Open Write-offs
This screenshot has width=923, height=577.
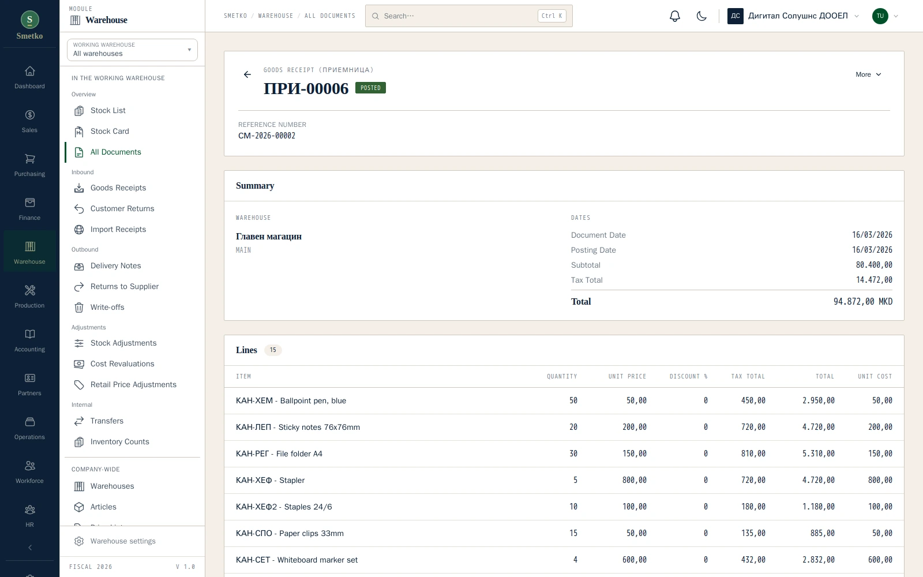(x=132, y=307)
